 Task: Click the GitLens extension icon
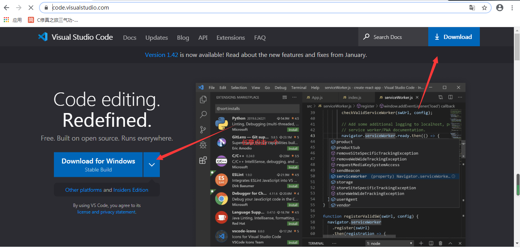(221, 142)
